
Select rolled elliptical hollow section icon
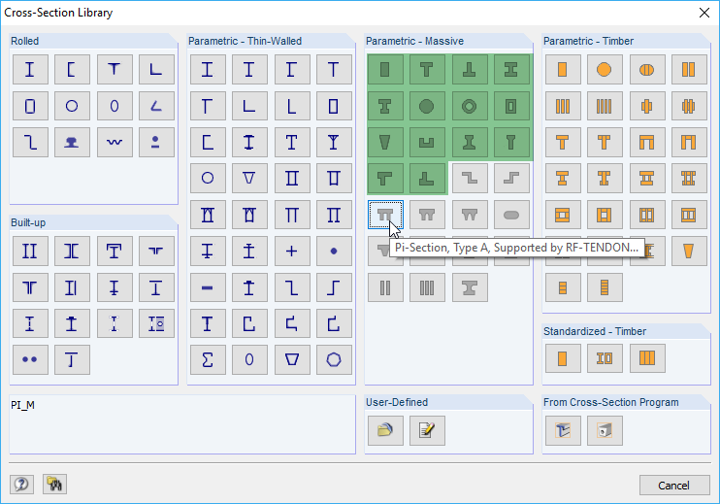click(x=115, y=106)
